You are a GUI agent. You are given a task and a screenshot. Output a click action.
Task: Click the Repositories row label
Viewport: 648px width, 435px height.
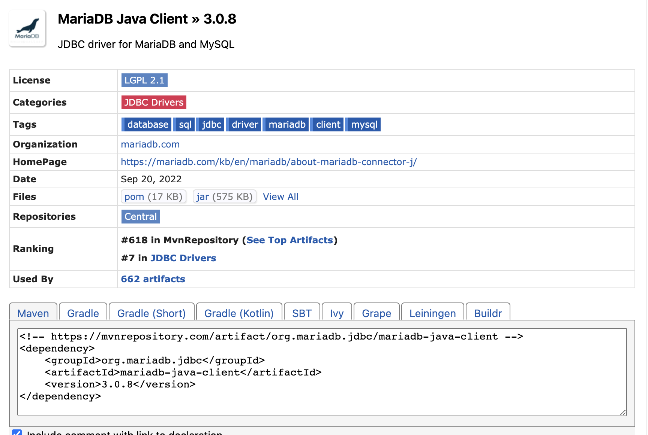44,216
